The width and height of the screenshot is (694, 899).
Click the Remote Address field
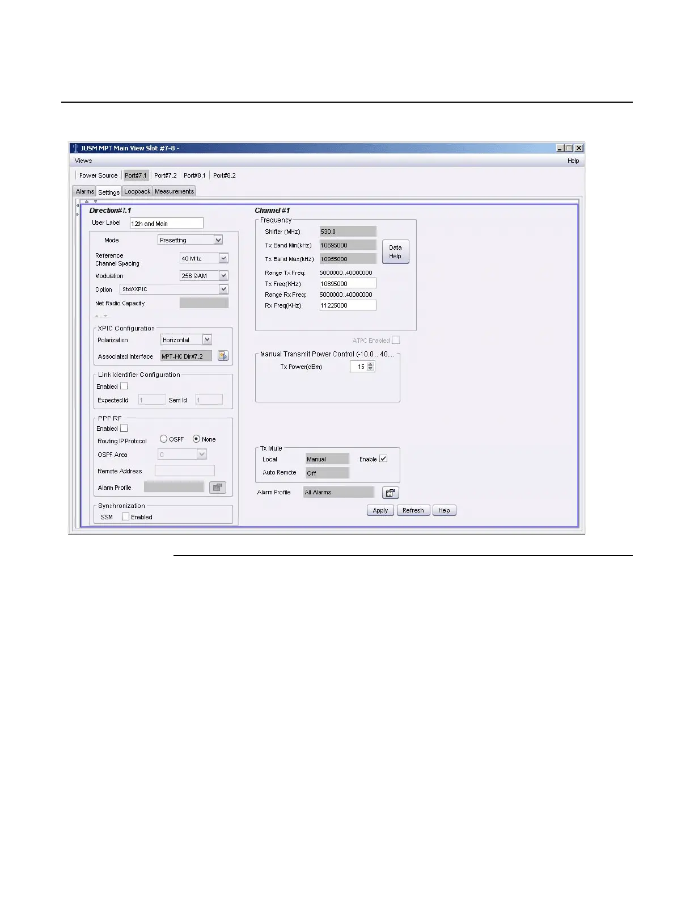point(185,470)
